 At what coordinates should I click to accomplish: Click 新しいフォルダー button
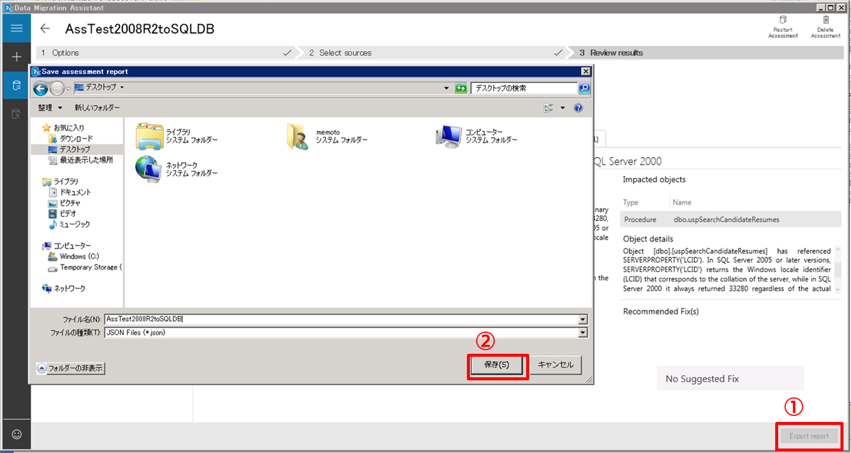97,108
